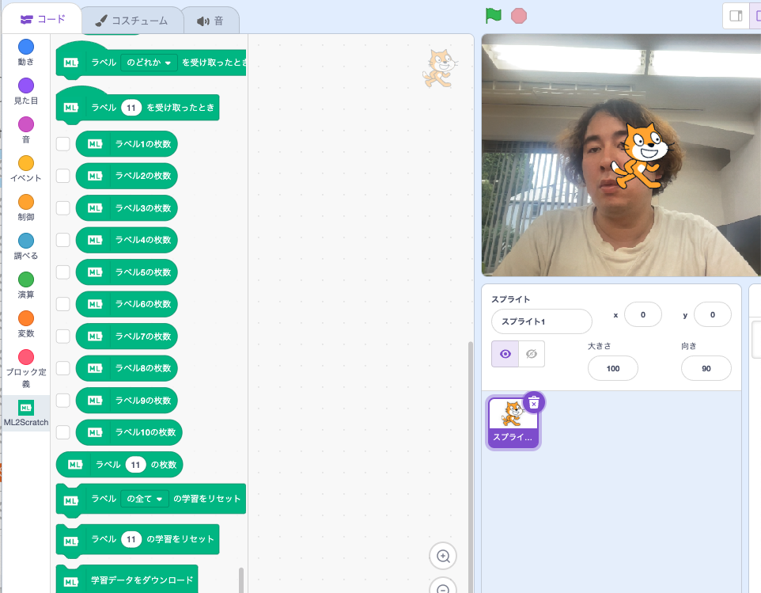Click the 大きさ value field 100
This screenshot has height=593, width=761.
pyautogui.click(x=613, y=369)
